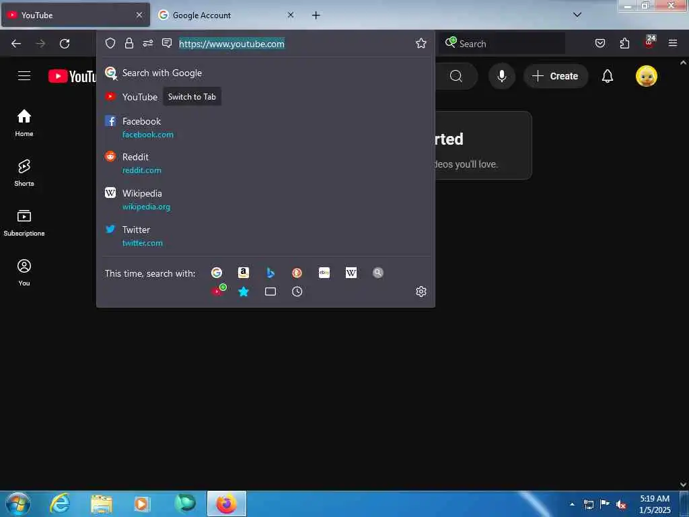Viewport: 689px width, 517px height.
Task: Start voice search with the microphone icon
Action: click(501, 76)
